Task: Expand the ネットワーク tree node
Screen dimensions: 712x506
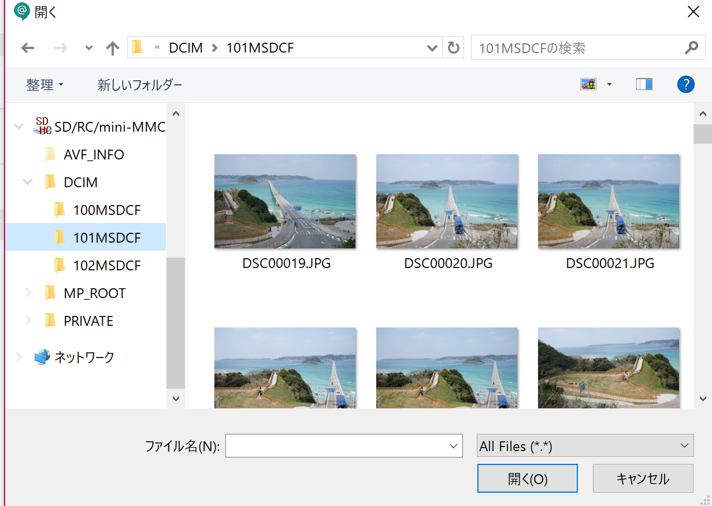Action: pyautogui.click(x=18, y=357)
